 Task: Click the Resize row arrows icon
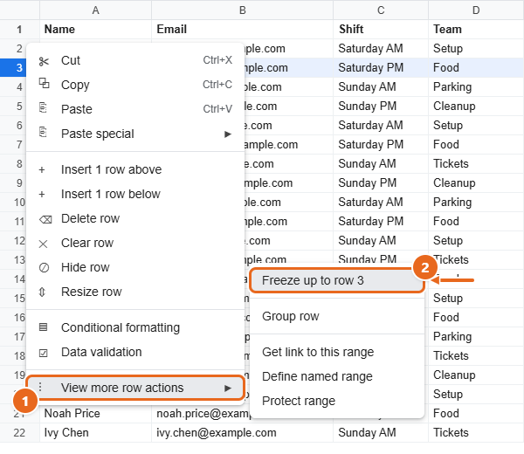coord(42,292)
